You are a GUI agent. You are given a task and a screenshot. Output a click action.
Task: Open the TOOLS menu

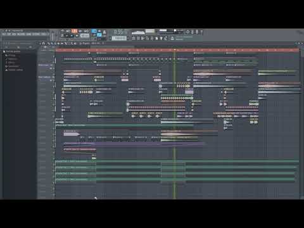pos(44,34)
